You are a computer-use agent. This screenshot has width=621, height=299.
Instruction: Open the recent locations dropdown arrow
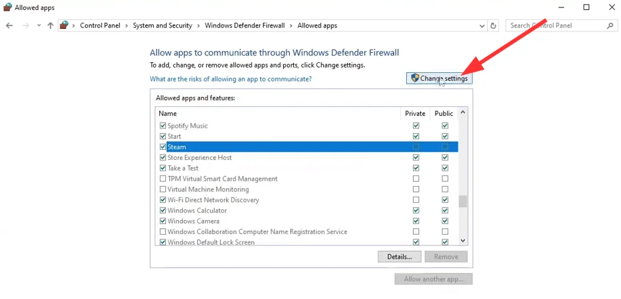tap(39, 25)
